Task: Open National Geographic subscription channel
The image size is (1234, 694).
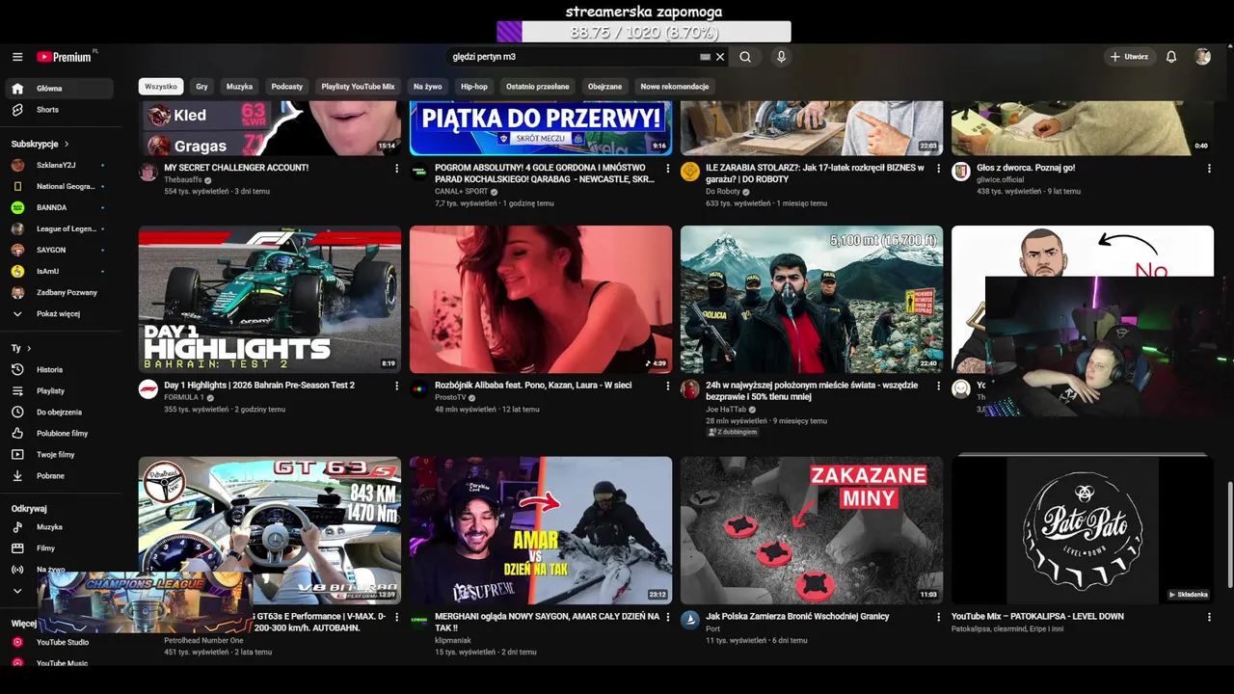Action: (62, 187)
